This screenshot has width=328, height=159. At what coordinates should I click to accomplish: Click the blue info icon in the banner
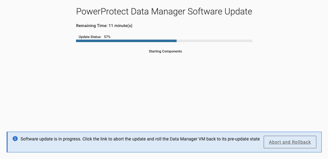coord(15,139)
